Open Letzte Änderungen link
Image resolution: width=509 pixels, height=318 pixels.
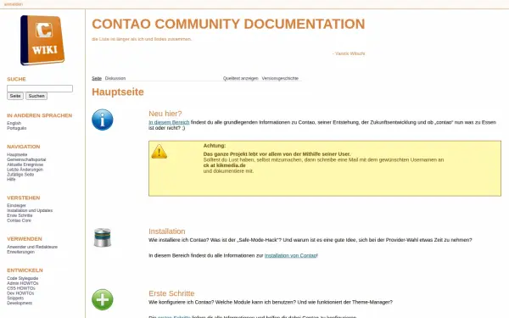click(25, 170)
